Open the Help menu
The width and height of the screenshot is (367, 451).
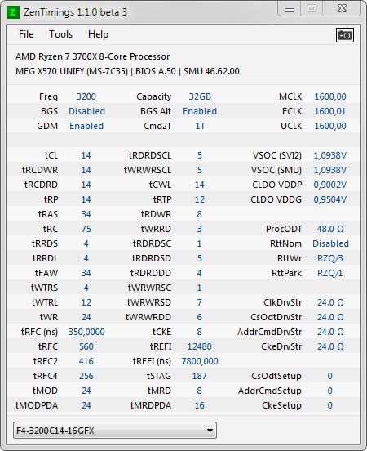point(98,34)
